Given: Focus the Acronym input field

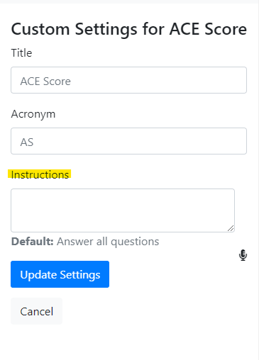Looking at the screenshot, I should coord(128,141).
